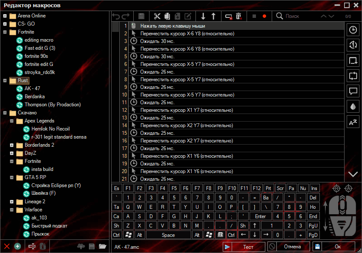Image resolution: width=362 pixels, height=253 pixels.
Task: Select the AK - 47 macro
Action: (32, 88)
